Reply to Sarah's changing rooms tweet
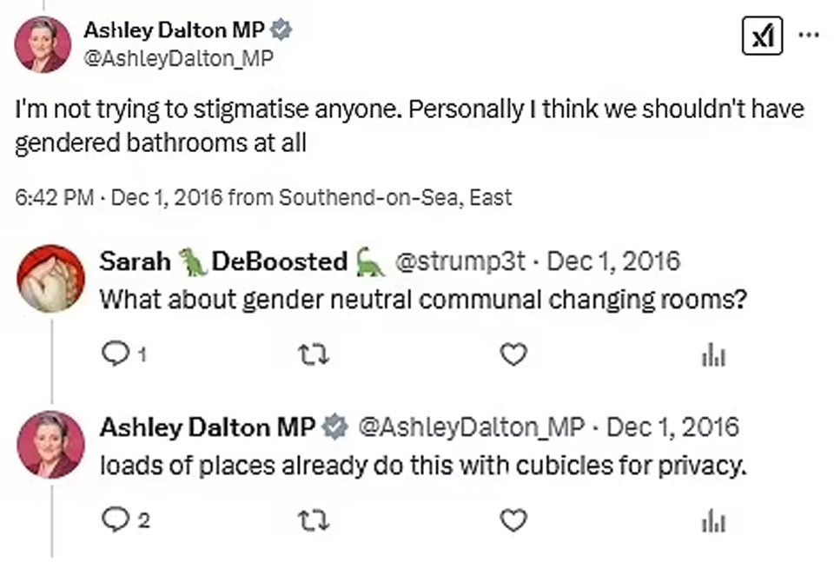 (115, 354)
